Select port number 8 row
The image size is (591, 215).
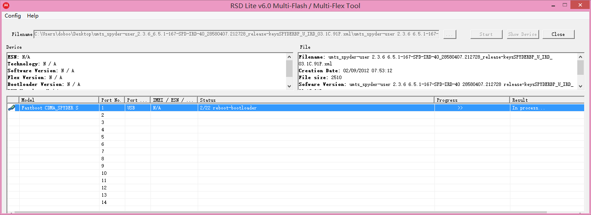(x=296, y=159)
